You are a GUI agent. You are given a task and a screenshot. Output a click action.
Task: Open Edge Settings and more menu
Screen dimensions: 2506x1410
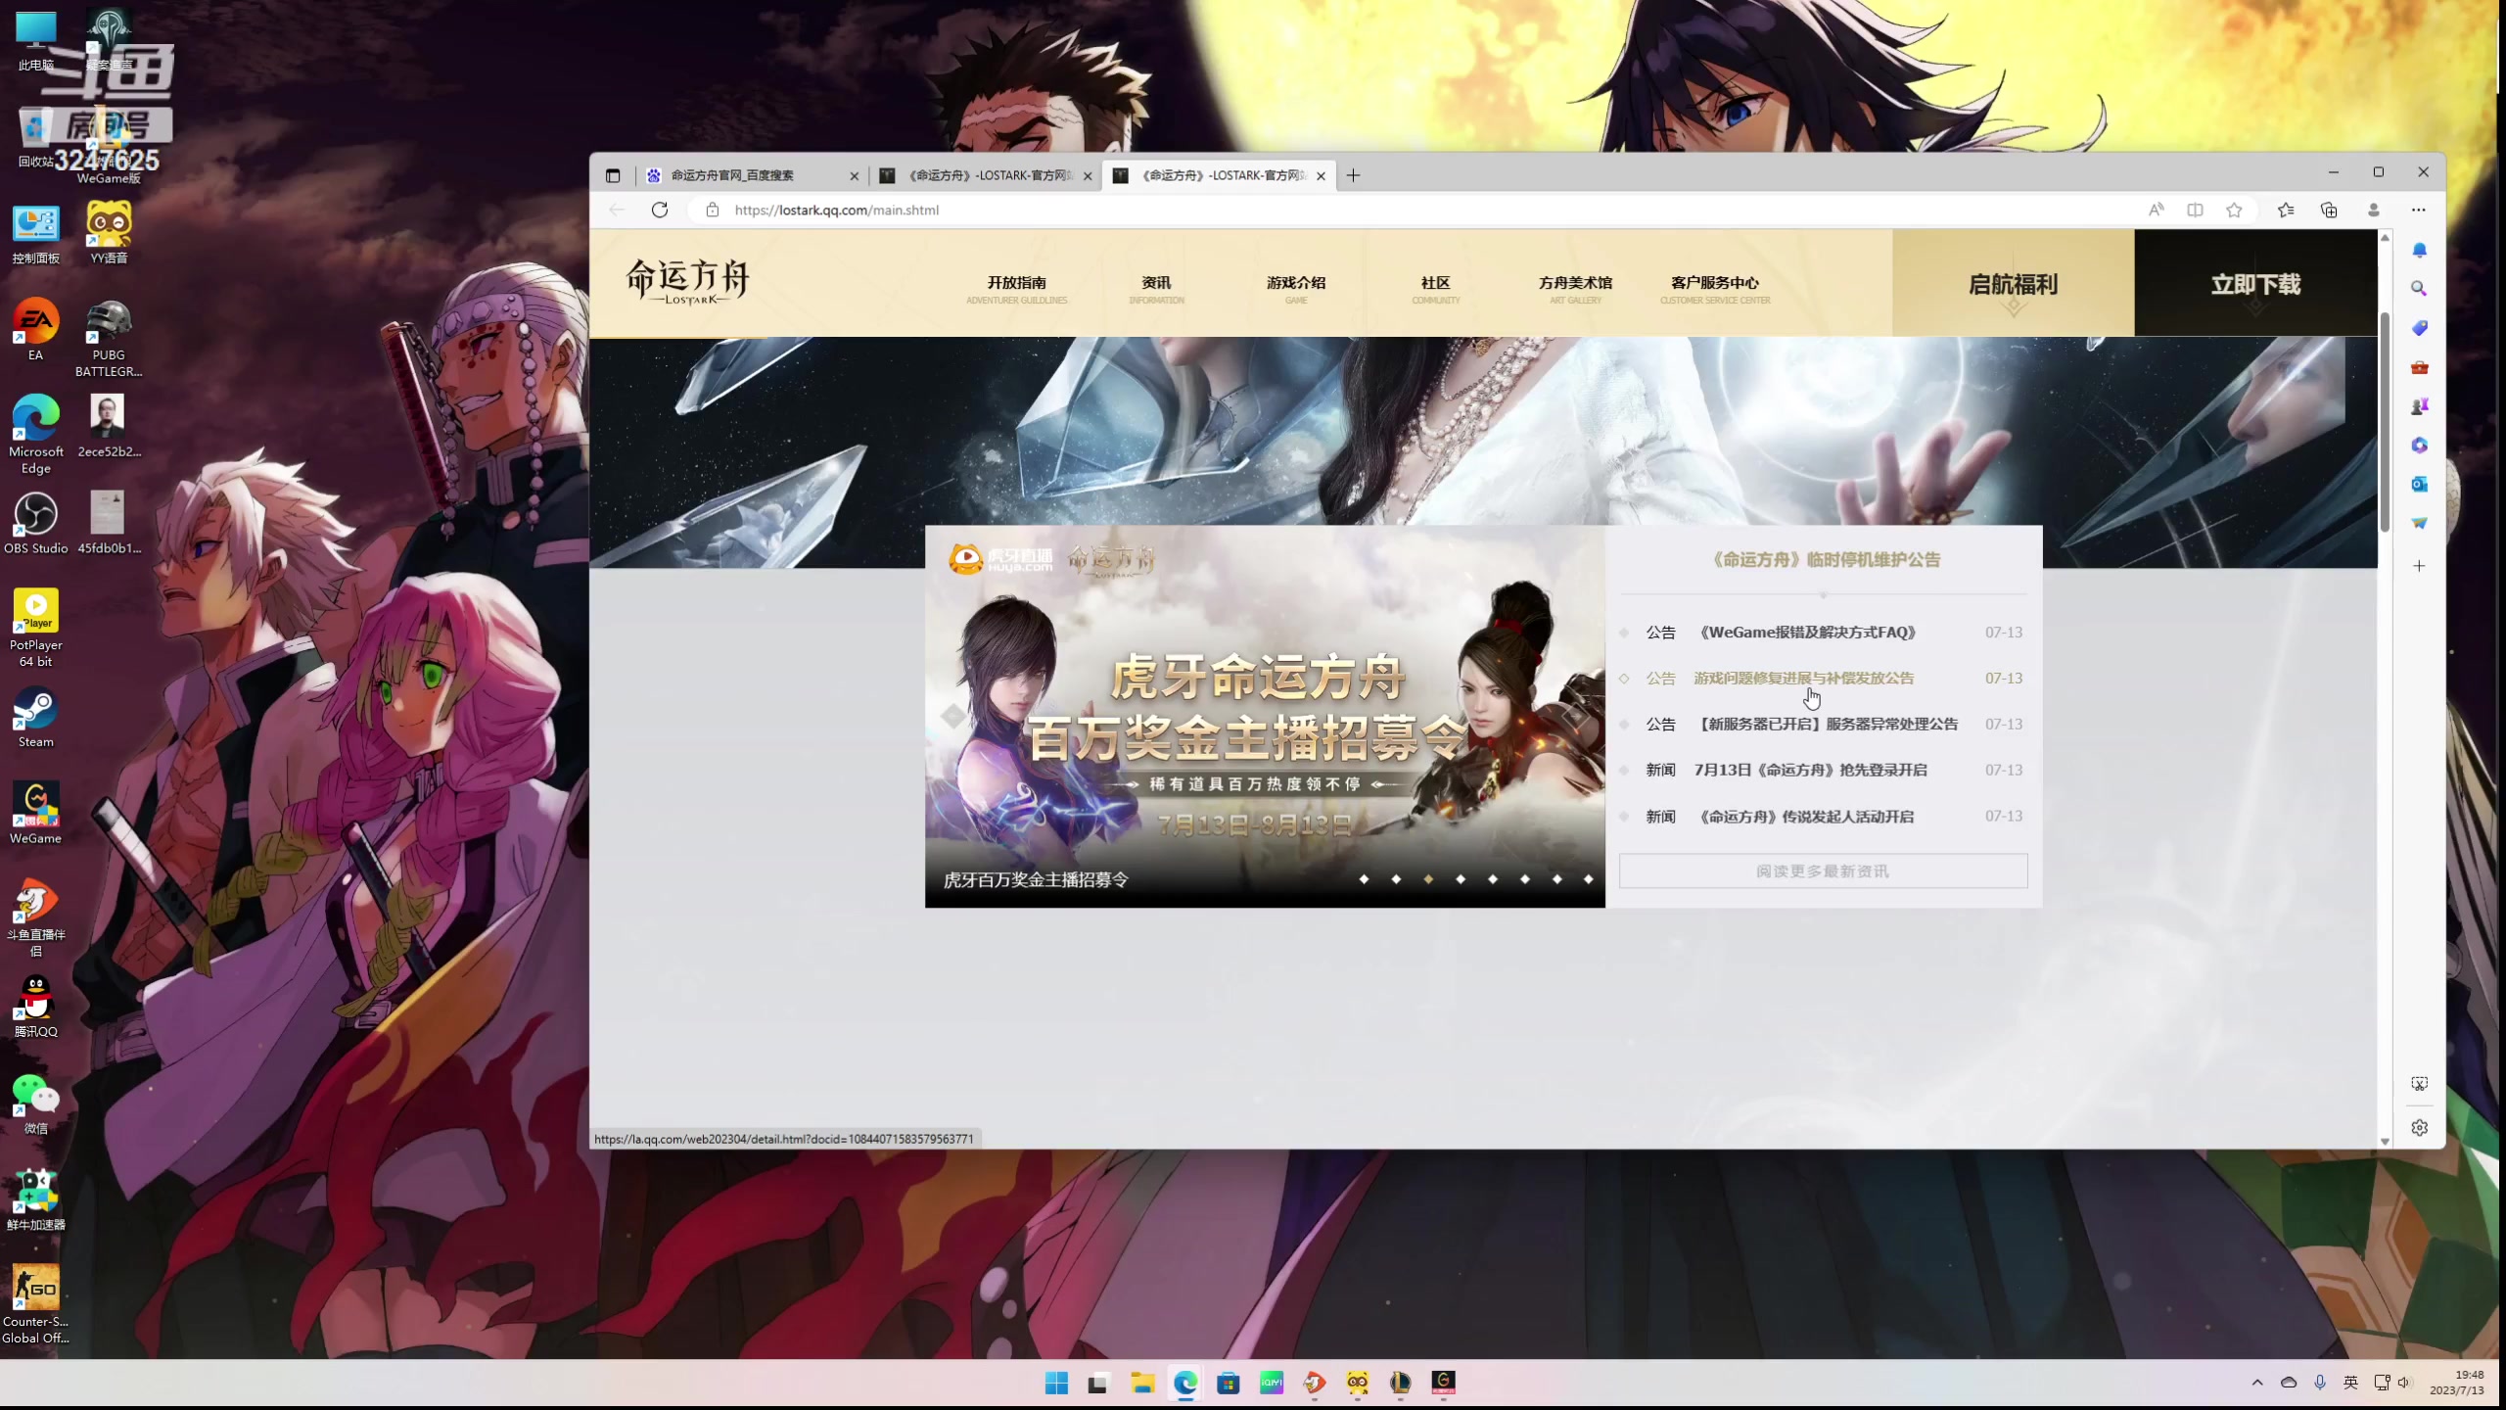tap(2419, 210)
